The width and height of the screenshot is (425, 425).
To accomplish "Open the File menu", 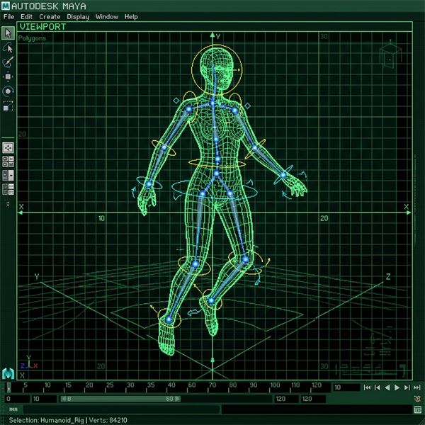I will [8, 16].
